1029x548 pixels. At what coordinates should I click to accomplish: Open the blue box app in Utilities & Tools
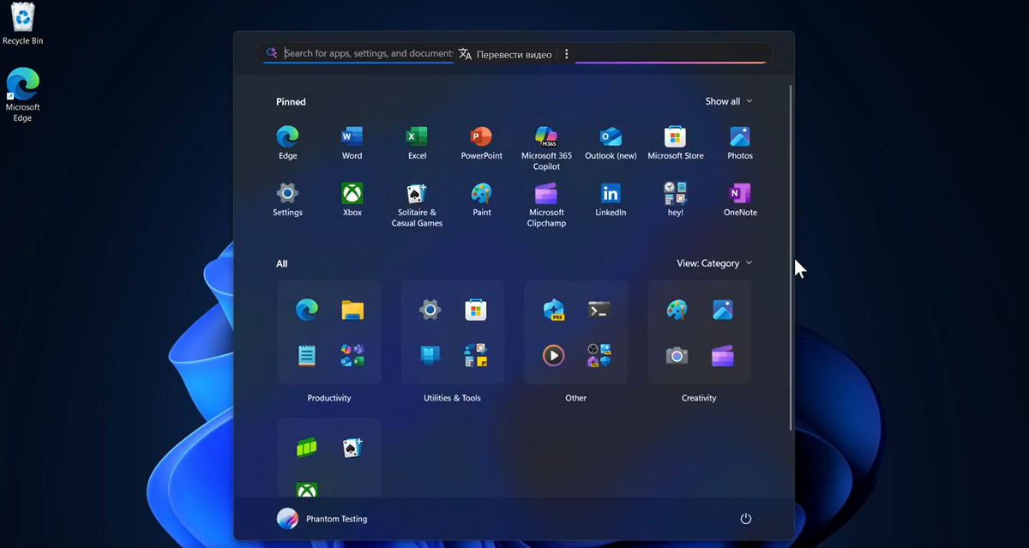pos(430,355)
